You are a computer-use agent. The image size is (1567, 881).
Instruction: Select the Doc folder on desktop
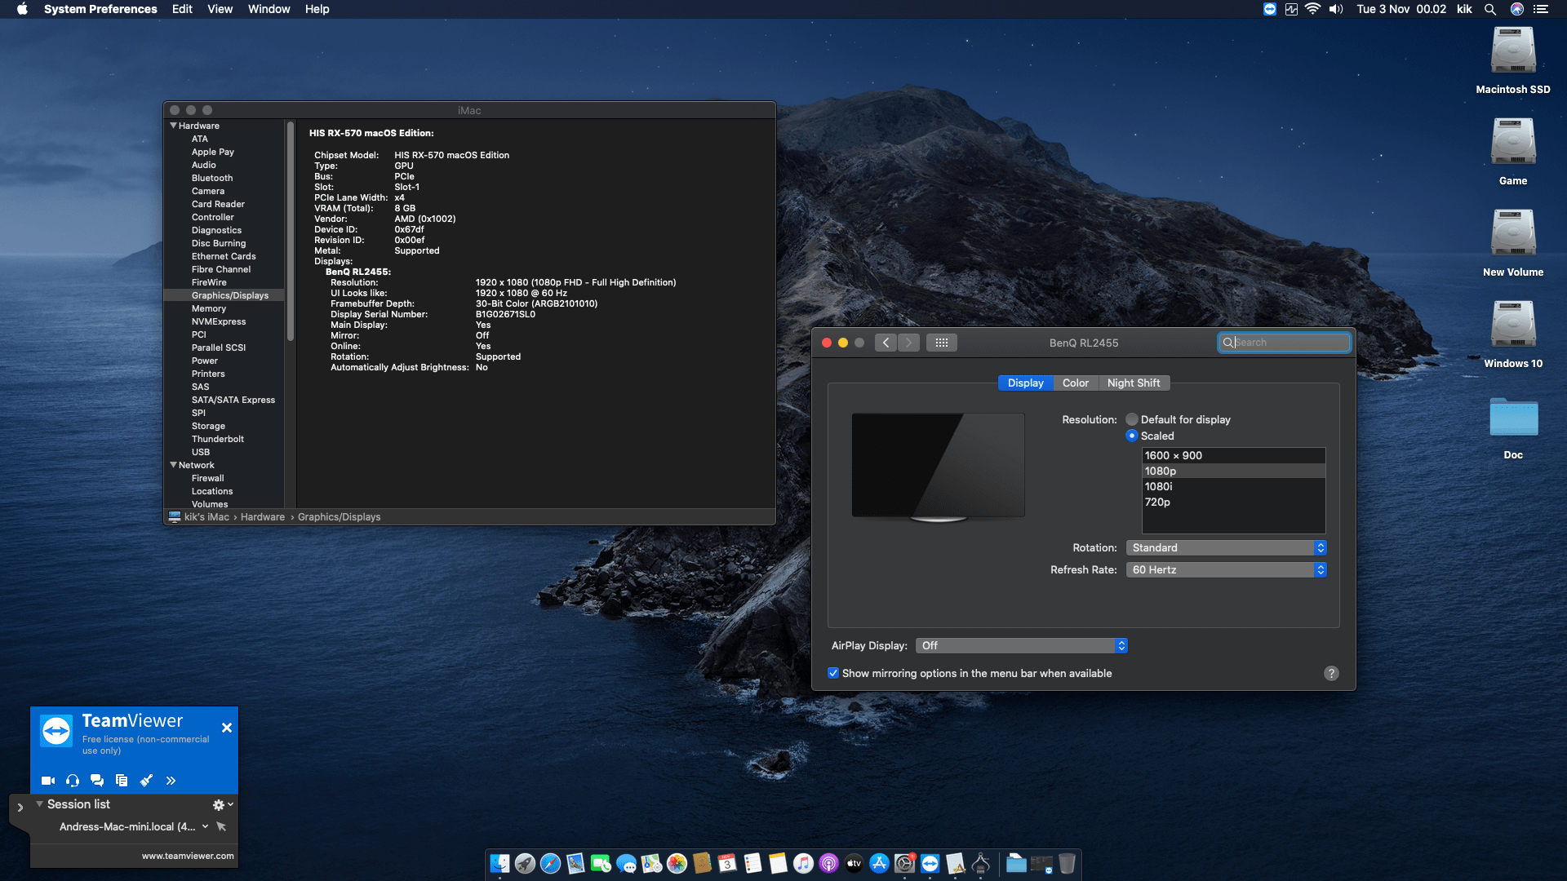click(1513, 418)
